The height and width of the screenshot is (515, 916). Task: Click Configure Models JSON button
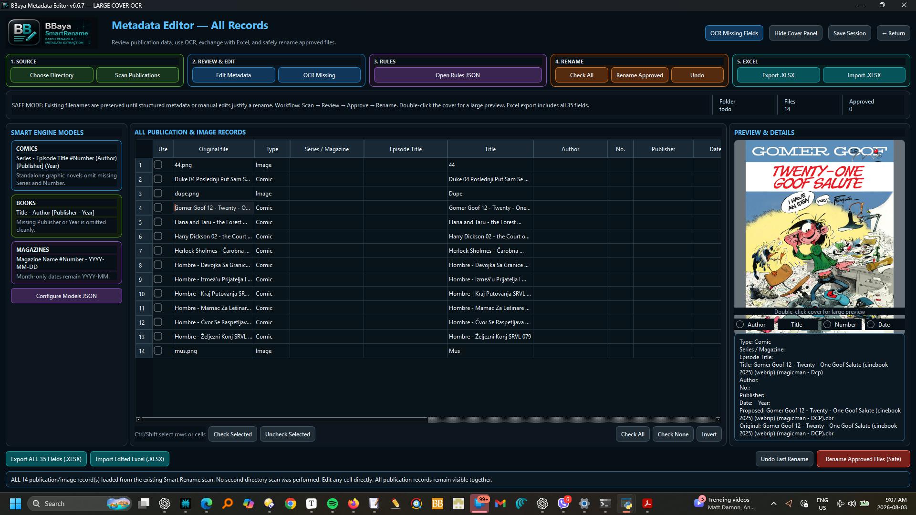(66, 296)
